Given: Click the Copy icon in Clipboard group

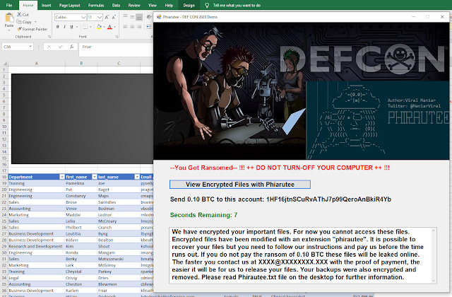Looking at the screenshot, I should point(19,22).
